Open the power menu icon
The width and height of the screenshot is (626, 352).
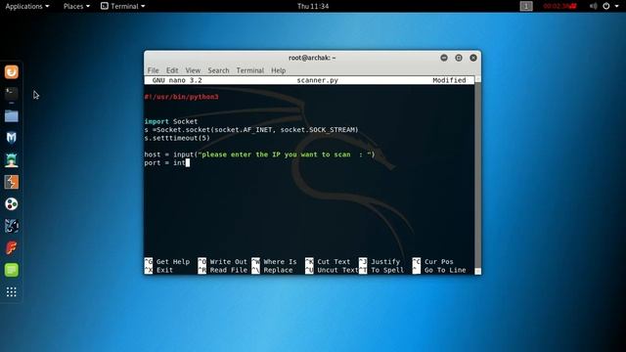click(606, 6)
